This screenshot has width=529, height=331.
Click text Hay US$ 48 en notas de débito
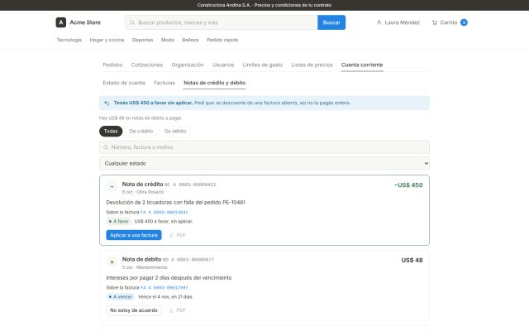(x=141, y=118)
